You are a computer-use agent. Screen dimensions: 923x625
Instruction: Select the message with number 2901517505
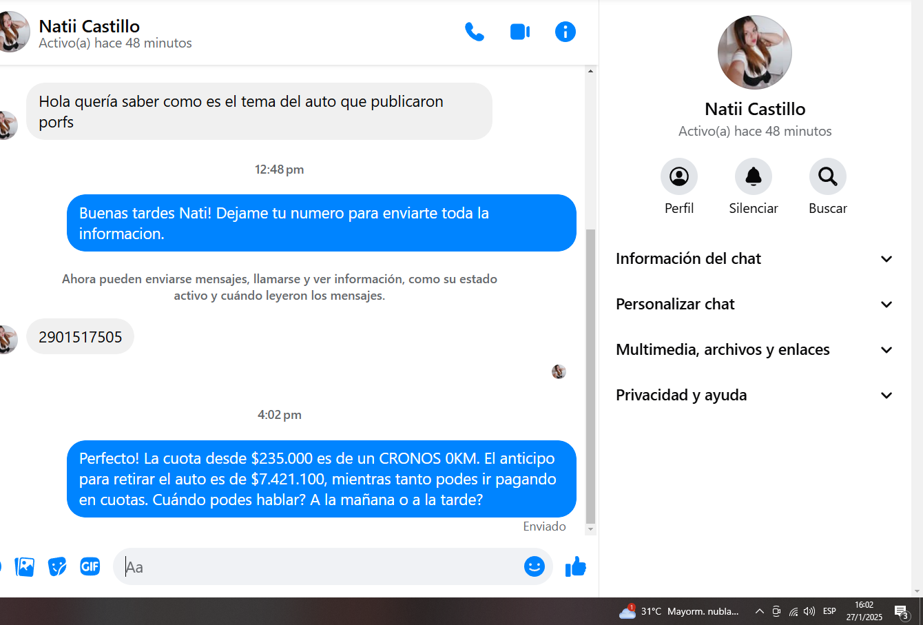pyautogui.click(x=80, y=337)
